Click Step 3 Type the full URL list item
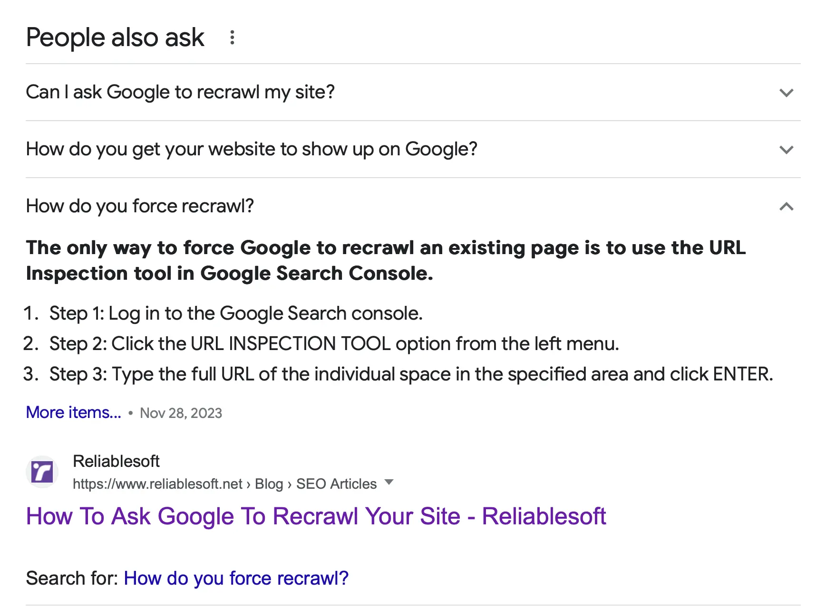The height and width of the screenshot is (607, 816). pos(411,374)
